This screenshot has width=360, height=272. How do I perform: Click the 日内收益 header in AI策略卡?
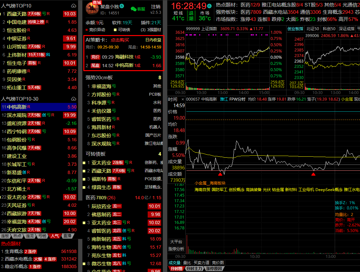[x=153, y=40]
